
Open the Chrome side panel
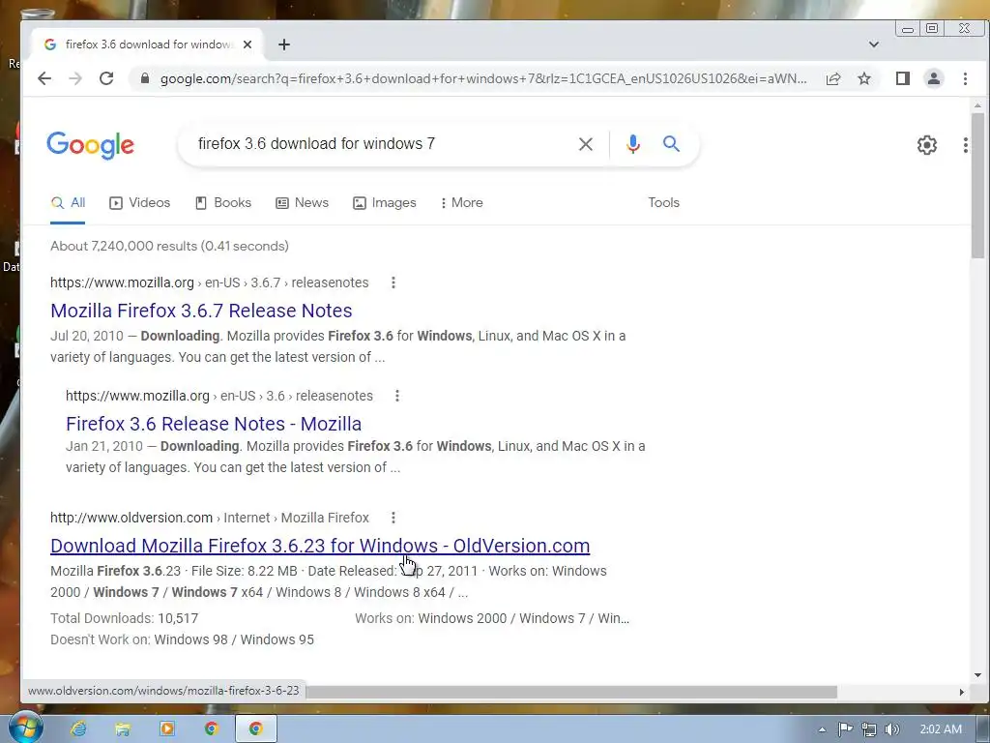[903, 78]
